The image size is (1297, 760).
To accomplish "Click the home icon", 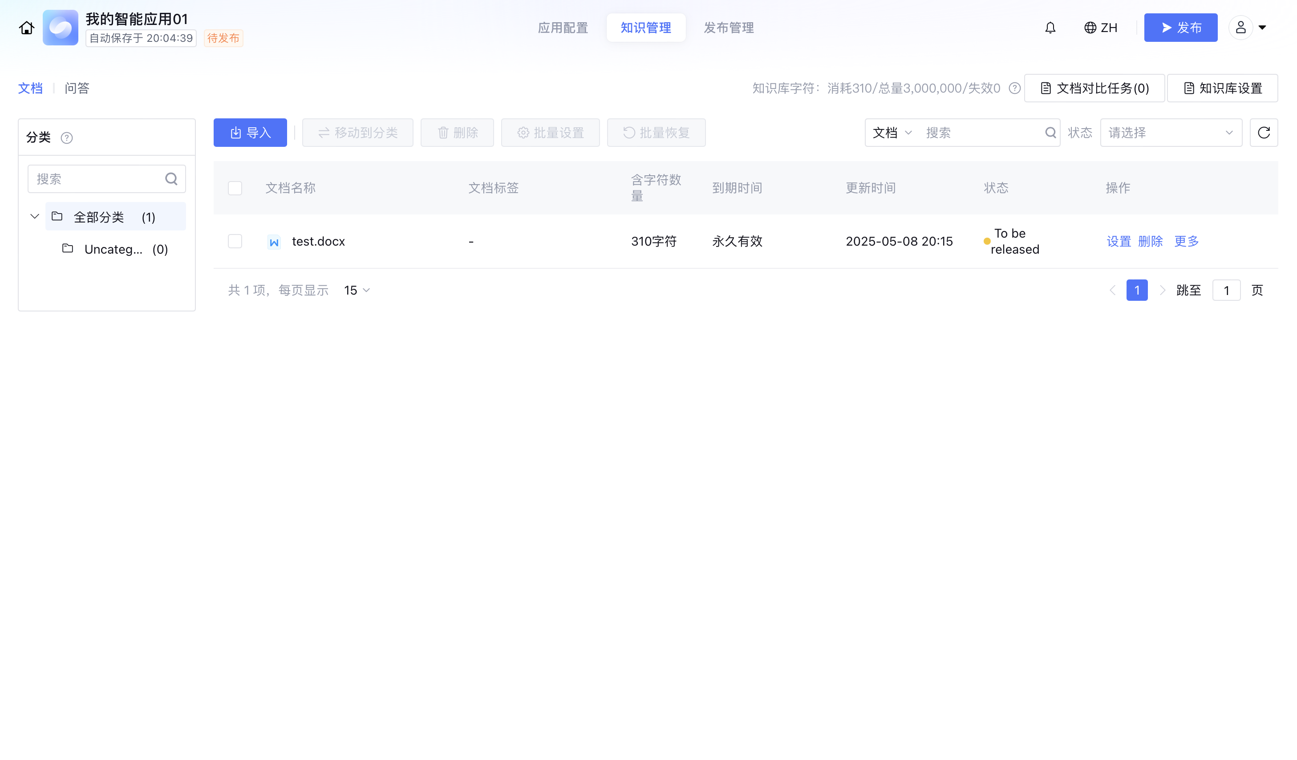I will coord(27,28).
